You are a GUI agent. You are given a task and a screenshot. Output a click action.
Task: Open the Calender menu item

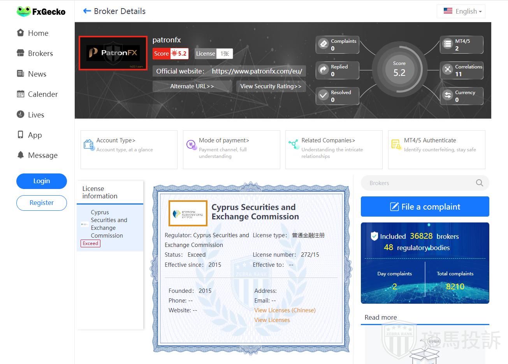(x=42, y=94)
